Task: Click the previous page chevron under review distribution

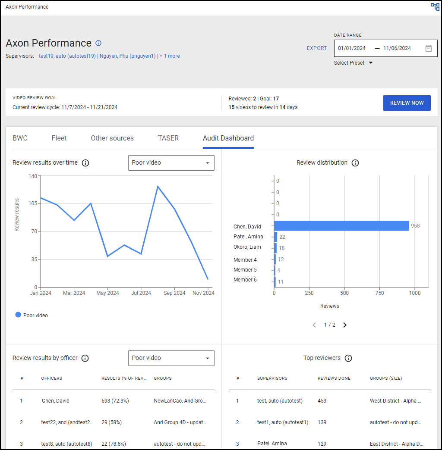Action: point(314,325)
